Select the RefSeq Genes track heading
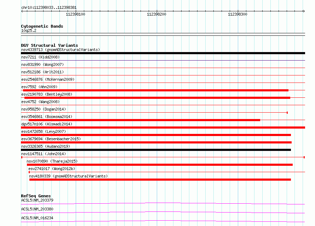Viewport: 315px width, 226px height. (36, 196)
